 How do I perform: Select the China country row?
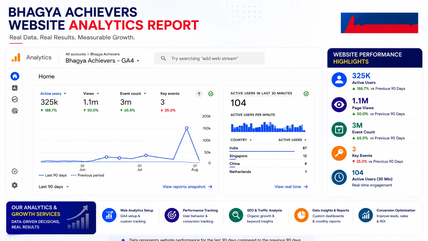268,164
